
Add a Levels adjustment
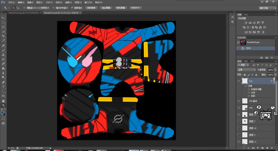click(250, 23)
